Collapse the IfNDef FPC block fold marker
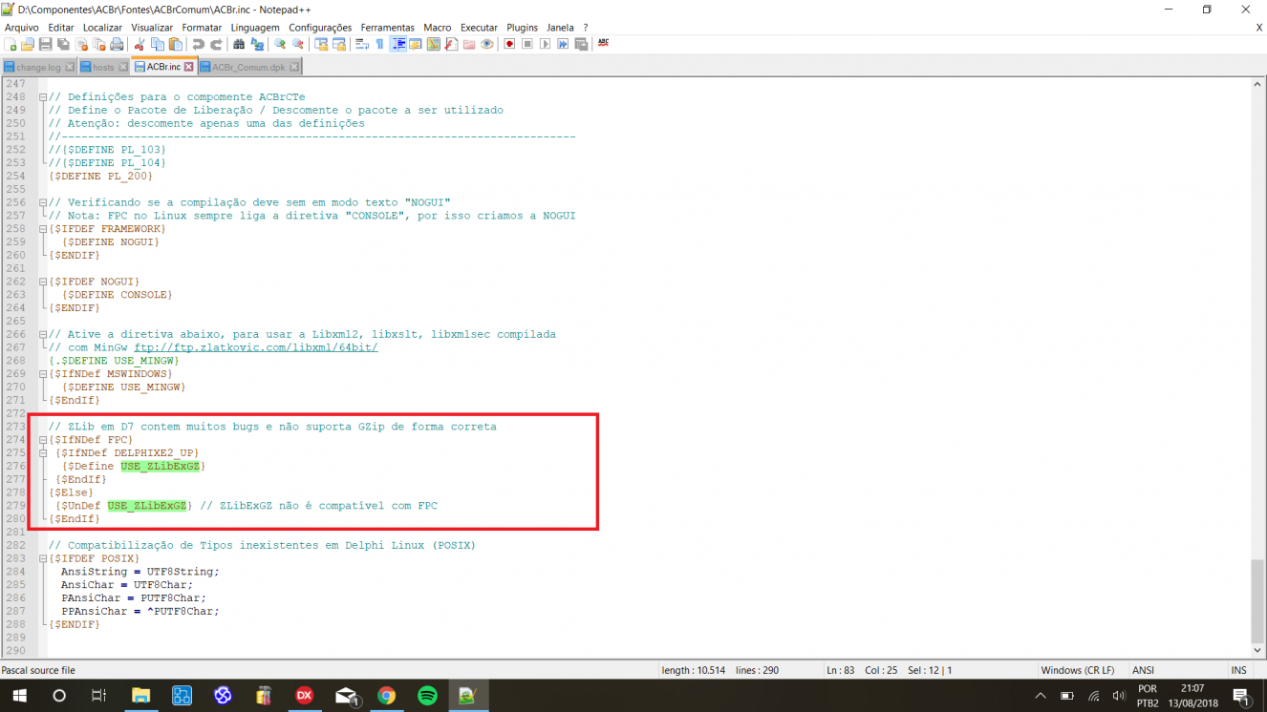The height and width of the screenshot is (712, 1267). tap(43, 440)
